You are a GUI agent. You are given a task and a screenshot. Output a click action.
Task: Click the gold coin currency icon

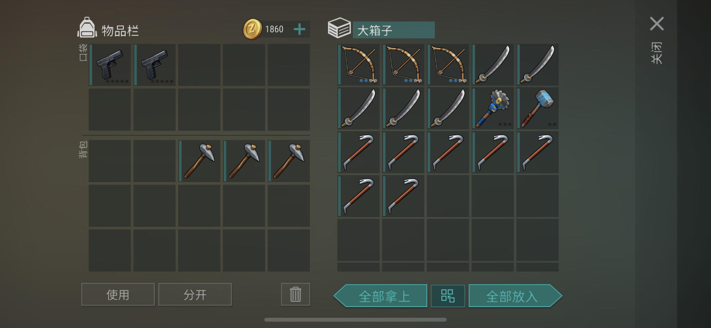click(x=252, y=29)
